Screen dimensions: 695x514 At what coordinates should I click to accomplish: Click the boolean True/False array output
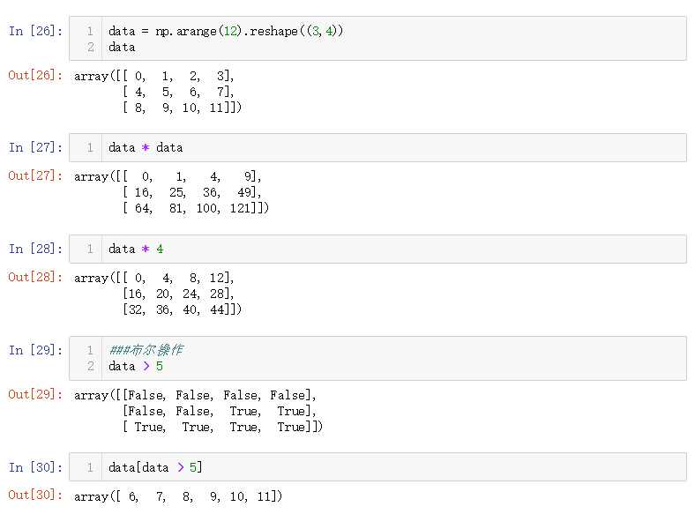(198, 411)
